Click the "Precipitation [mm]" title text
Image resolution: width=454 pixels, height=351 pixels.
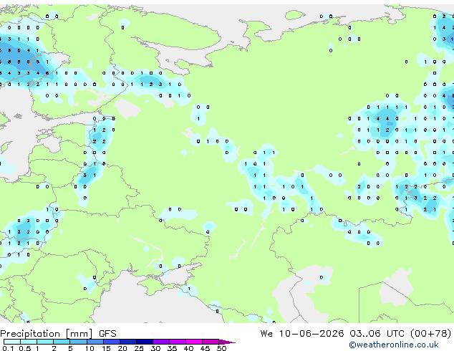pos(47,334)
